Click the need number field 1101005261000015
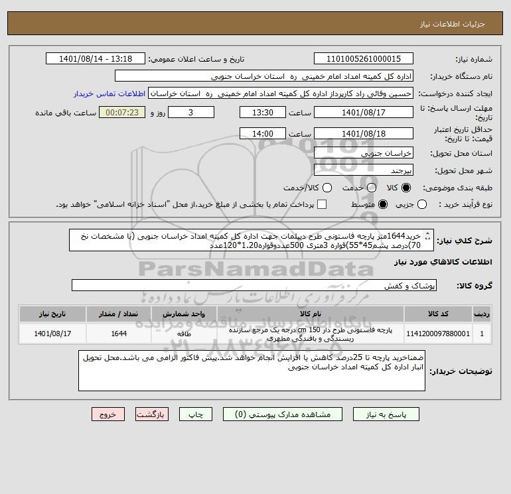 click(364, 58)
